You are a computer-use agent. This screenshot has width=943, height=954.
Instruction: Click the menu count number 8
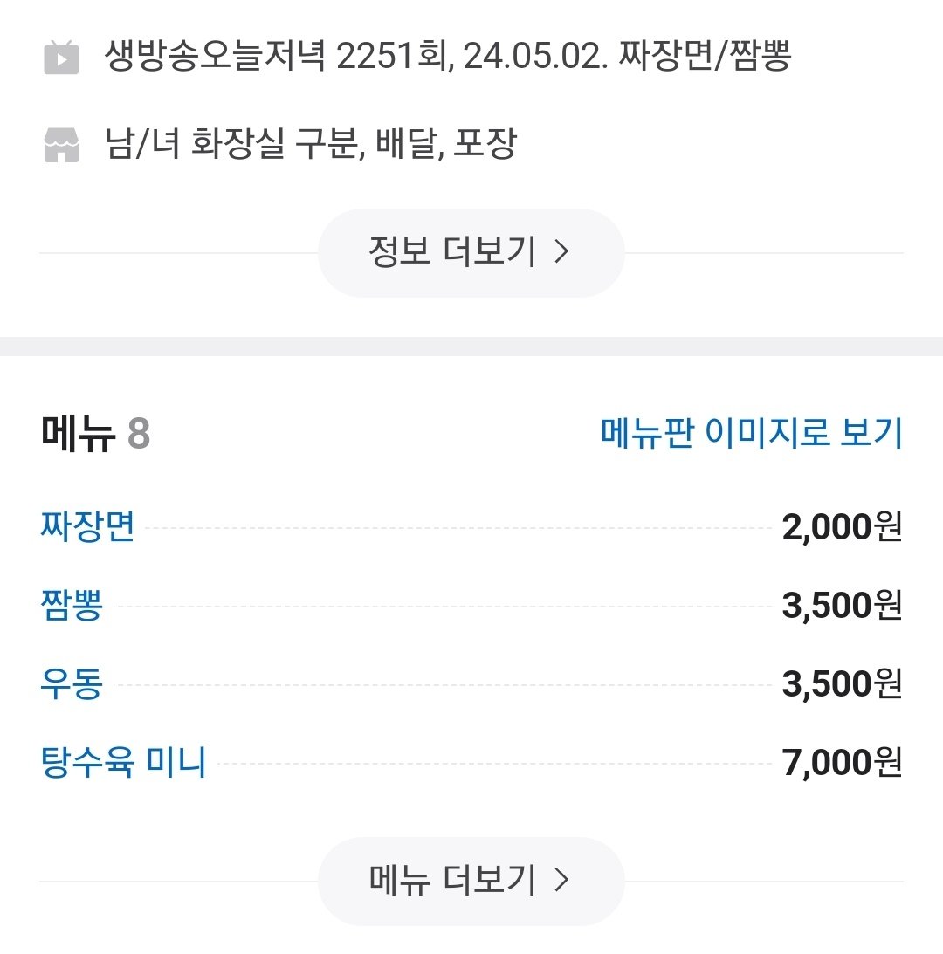pos(139,434)
